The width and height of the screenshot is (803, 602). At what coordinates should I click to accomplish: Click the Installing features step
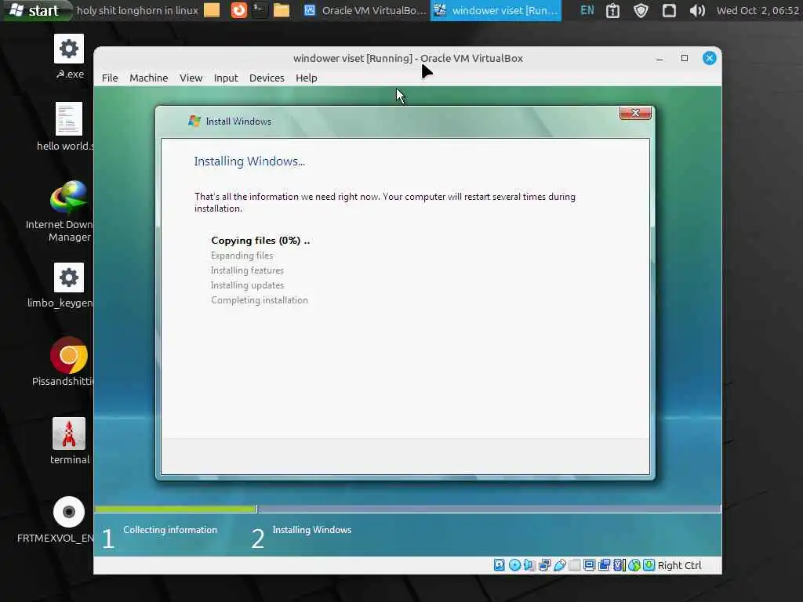pos(247,270)
